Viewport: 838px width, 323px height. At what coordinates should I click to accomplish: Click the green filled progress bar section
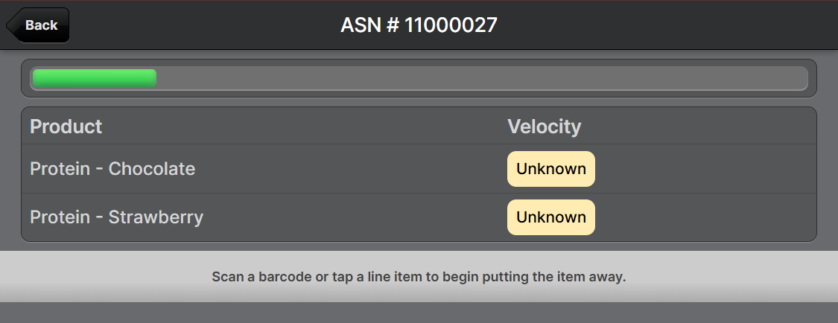click(94, 78)
